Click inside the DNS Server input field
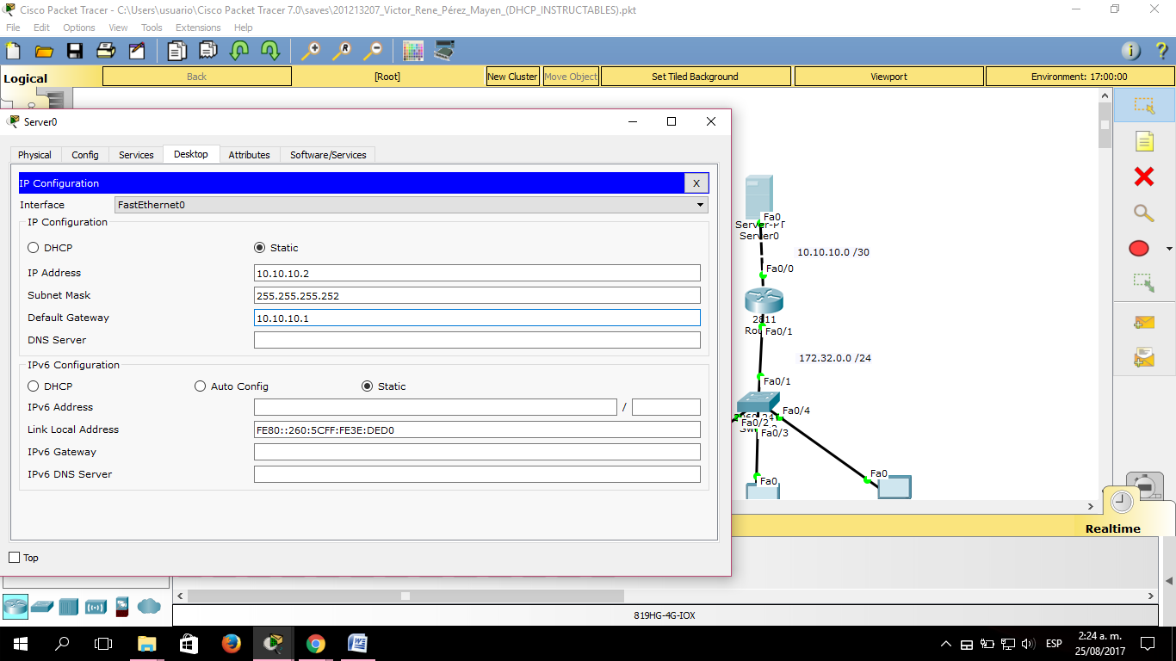The image size is (1176, 661). coord(476,339)
